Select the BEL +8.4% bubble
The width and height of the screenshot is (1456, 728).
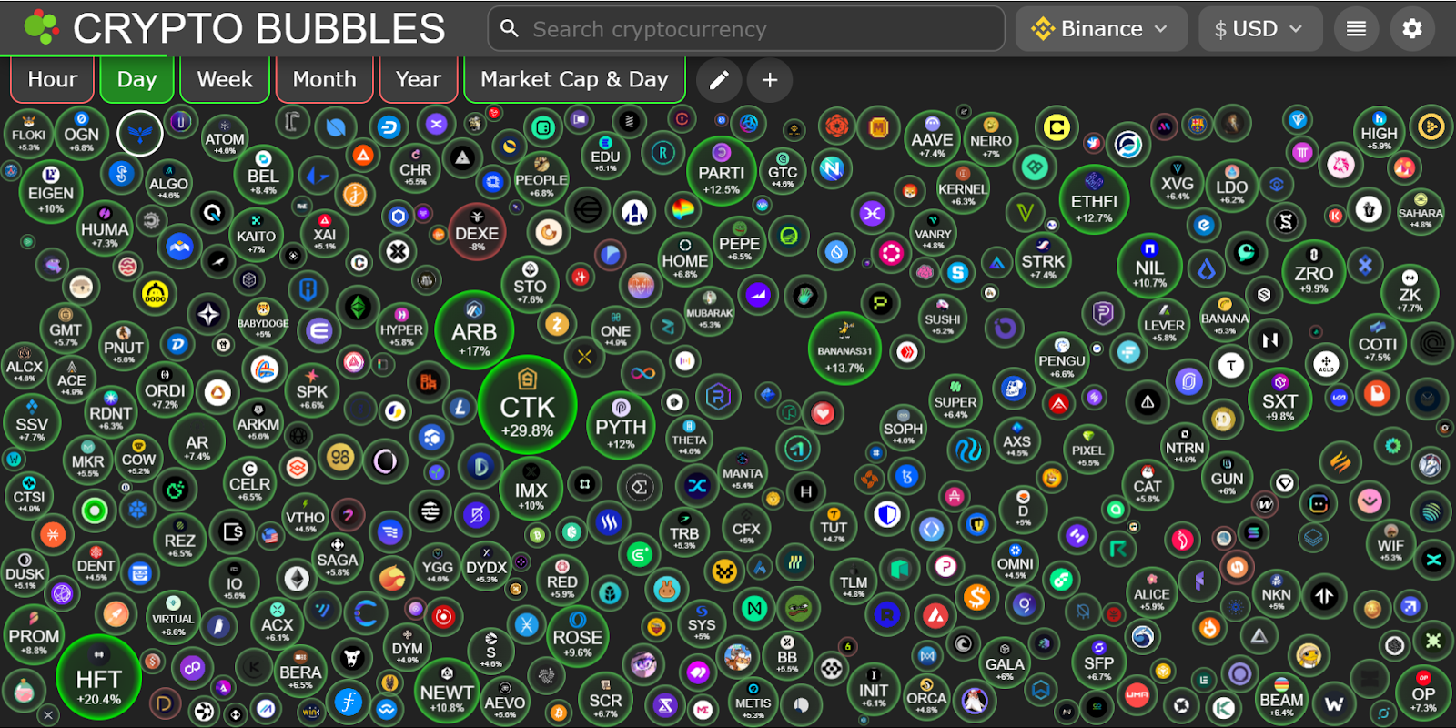click(263, 176)
